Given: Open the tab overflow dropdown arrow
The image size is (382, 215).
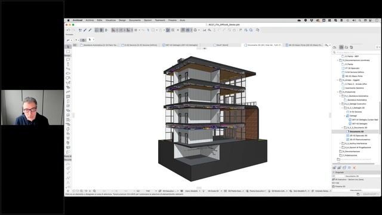Looking at the screenshot, I should click(330, 45).
